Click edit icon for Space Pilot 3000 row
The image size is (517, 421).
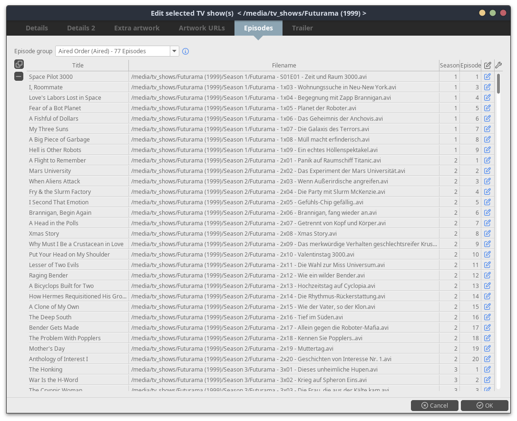click(x=487, y=77)
